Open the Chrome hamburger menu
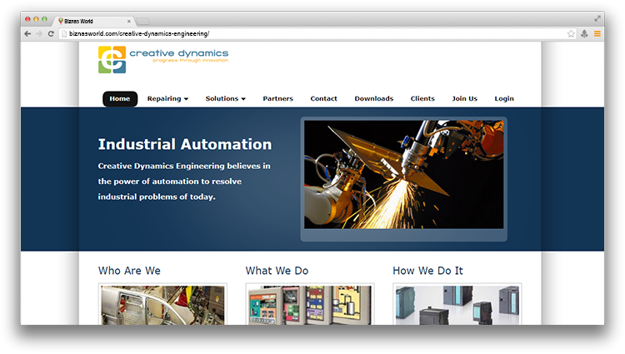 point(597,33)
